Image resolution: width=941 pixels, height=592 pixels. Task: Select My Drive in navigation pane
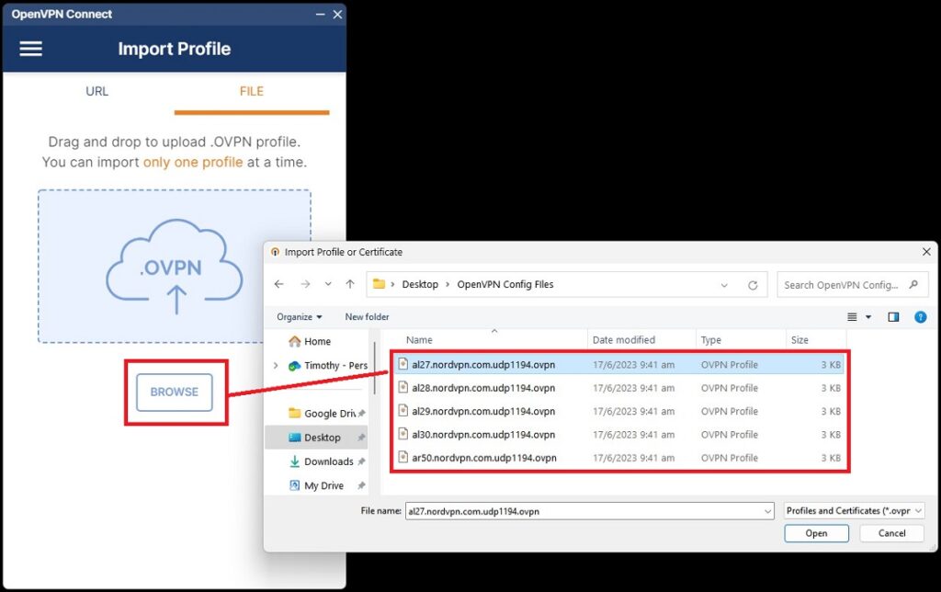coord(317,485)
